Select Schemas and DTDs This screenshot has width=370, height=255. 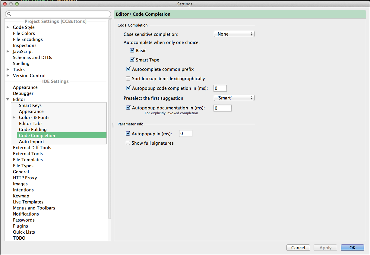[x=33, y=57]
